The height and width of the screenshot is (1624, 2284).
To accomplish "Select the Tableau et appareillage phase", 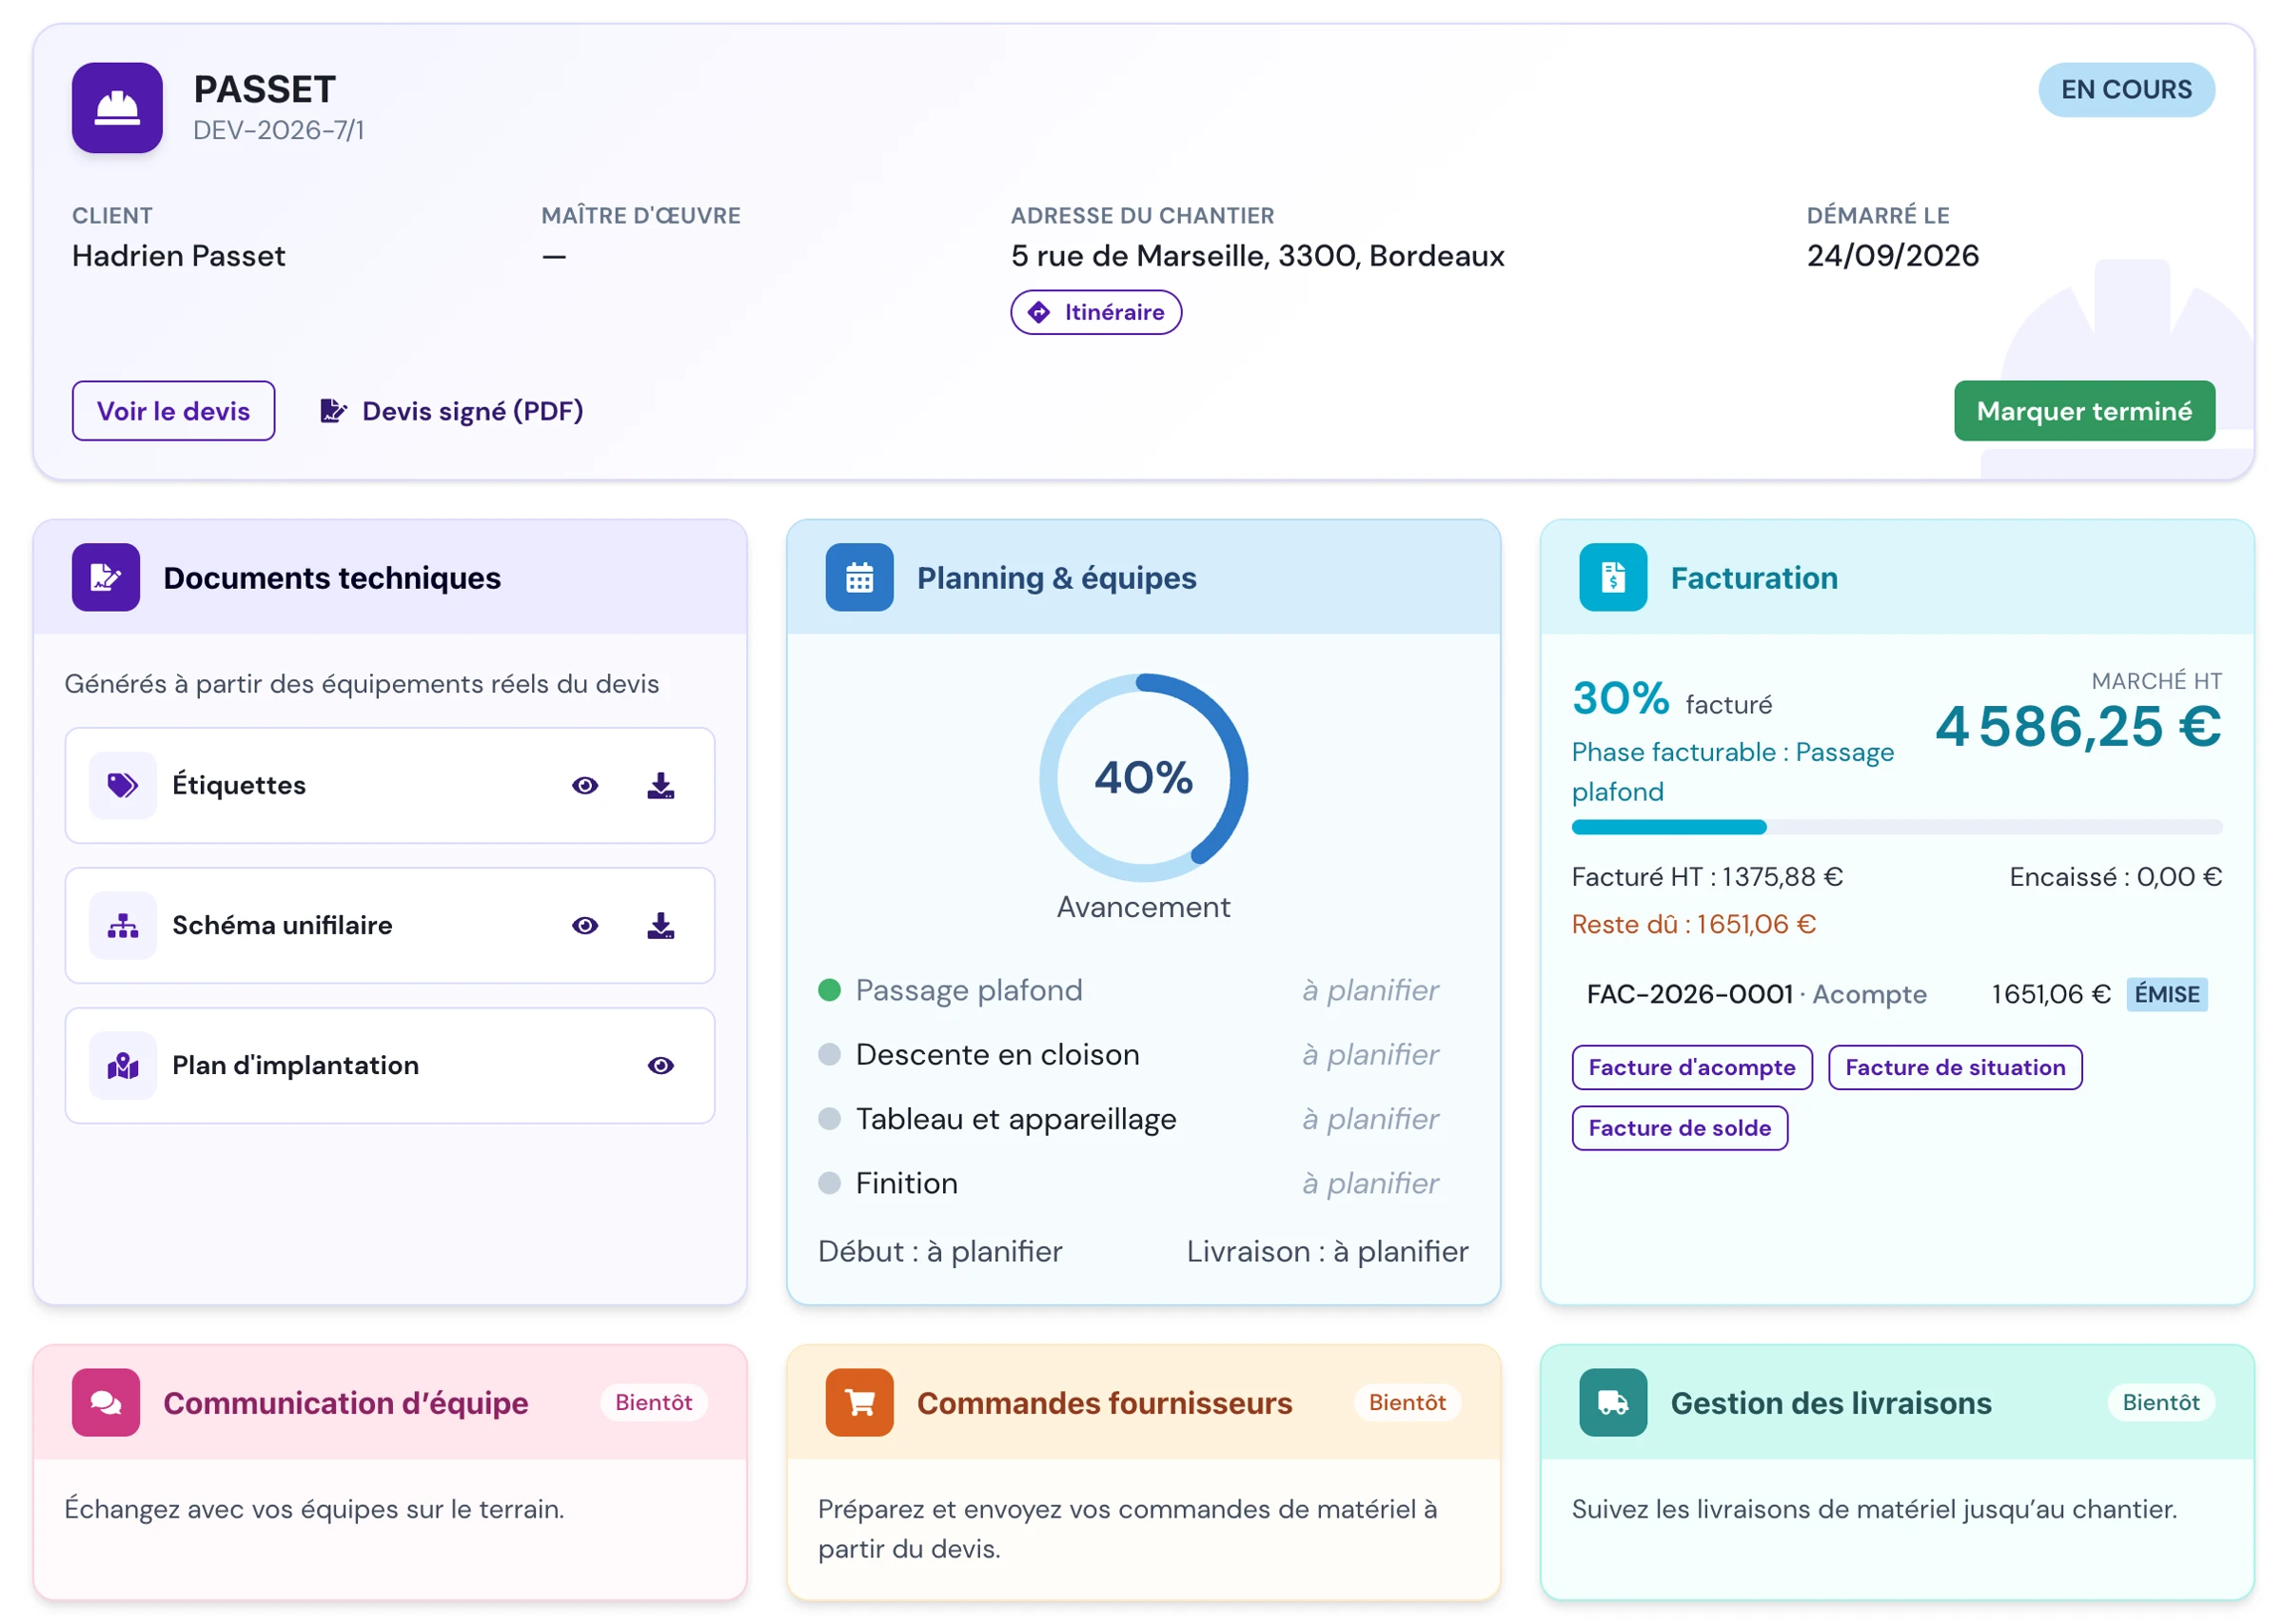I will click(x=1143, y=1118).
